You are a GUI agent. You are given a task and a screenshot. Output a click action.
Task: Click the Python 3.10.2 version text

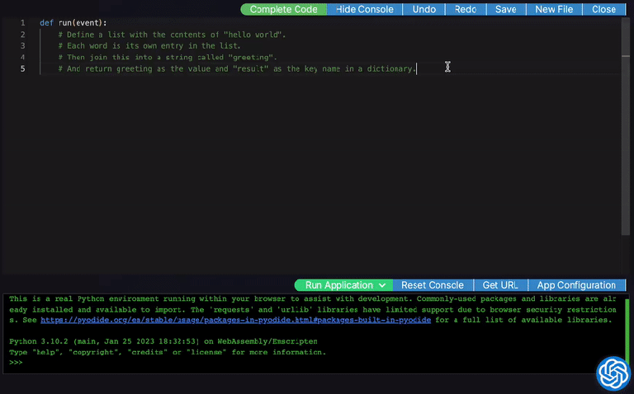(163, 341)
